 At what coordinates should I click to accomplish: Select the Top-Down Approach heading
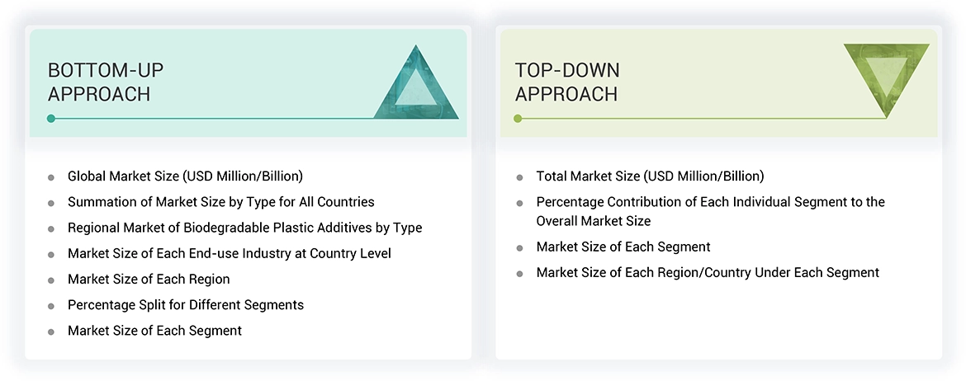click(x=567, y=82)
